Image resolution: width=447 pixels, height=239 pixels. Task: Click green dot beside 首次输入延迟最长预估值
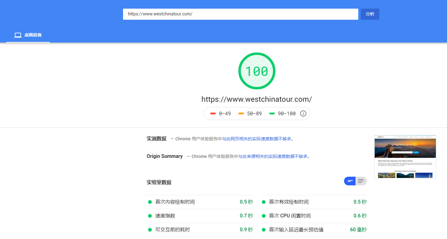(x=264, y=230)
